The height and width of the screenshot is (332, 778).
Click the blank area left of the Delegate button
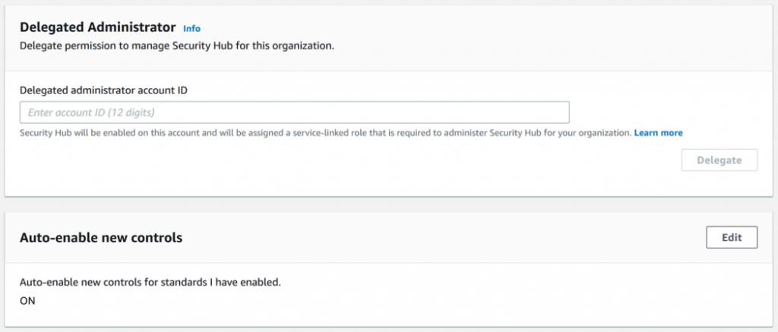point(456,160)
